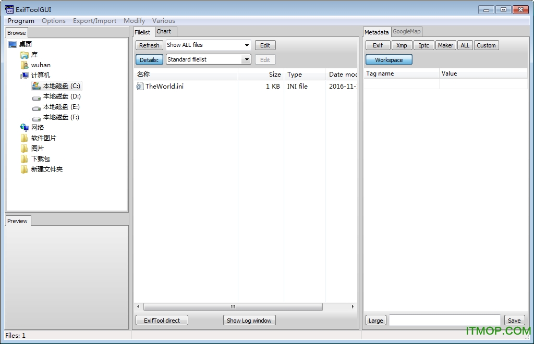This screenshot has width=534, height=344.
Task: Open the Standard filelist dropdown
Action: [x=208, y=59]
